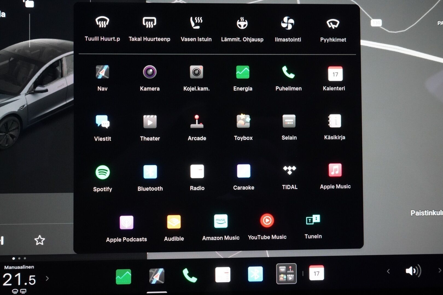Launch the Theater app
The height and width of the screenshot is (295, 443).
[150, 128]
